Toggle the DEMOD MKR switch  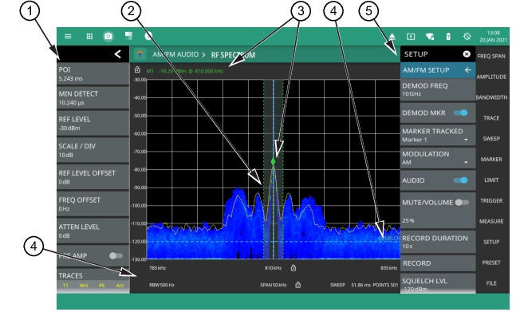461,113
